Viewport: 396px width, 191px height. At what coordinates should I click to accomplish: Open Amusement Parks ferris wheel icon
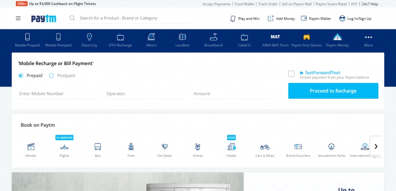(x=331, y=147)
